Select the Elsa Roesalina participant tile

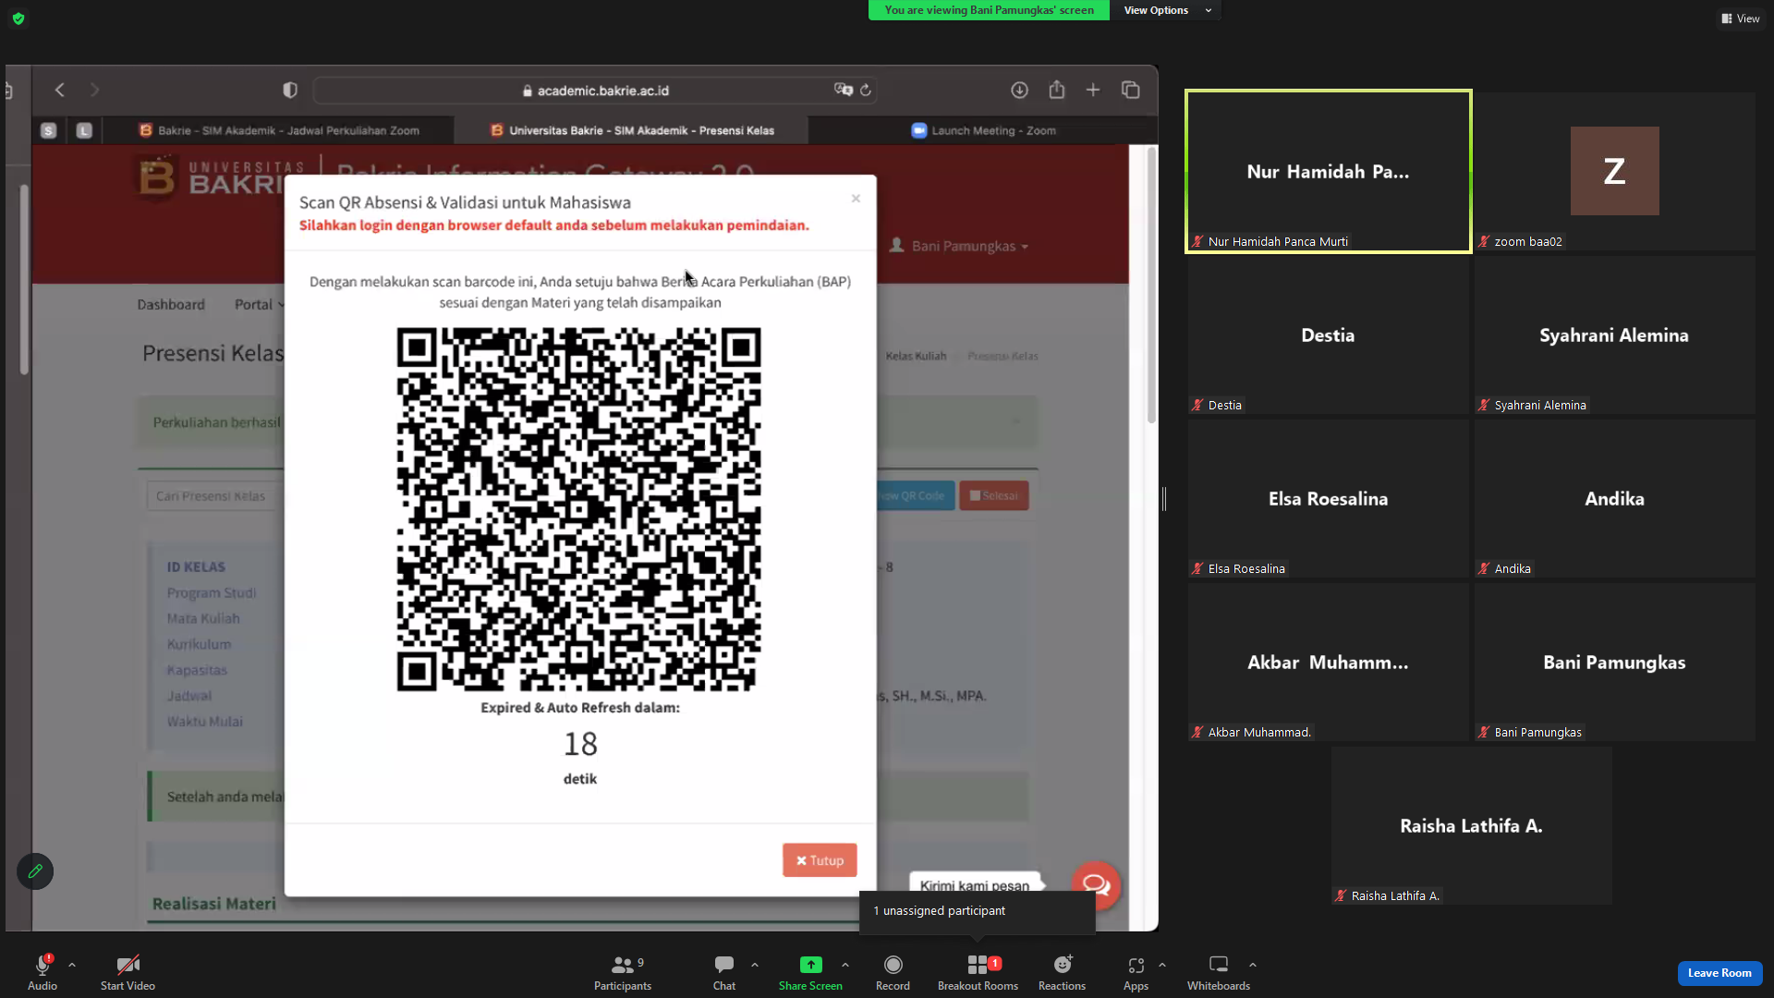pyautogui.click(x=1329, y=498)
